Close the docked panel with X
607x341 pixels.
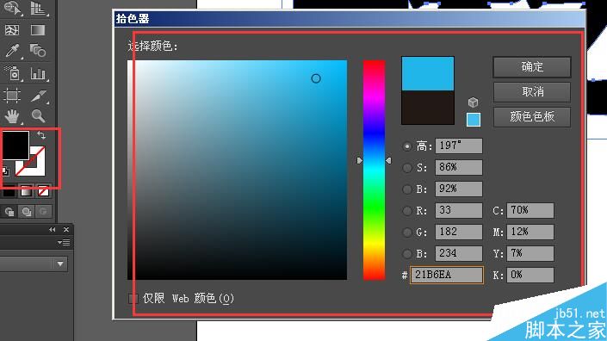click(x=66, y=230)
